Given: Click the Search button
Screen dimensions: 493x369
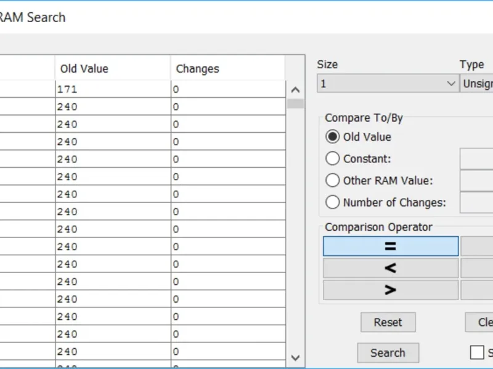Looking at the screenshot, I should [x=388, y=353].
